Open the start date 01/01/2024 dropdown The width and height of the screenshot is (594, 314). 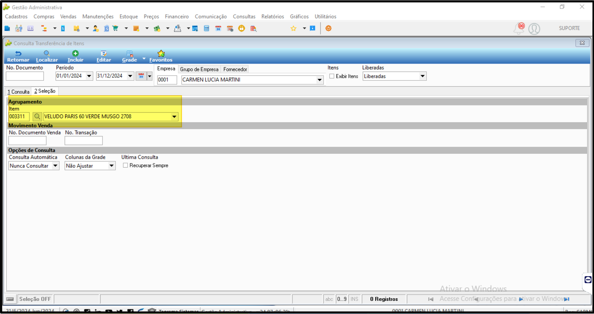(x=89, y=76)
